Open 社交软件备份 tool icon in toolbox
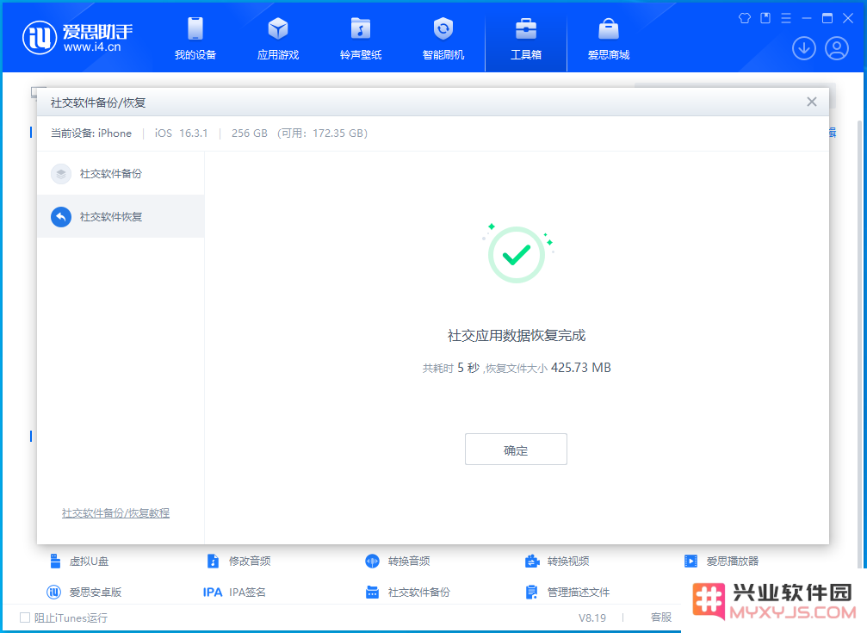Screen dimensions: 867x633 [x=372, y=592]
